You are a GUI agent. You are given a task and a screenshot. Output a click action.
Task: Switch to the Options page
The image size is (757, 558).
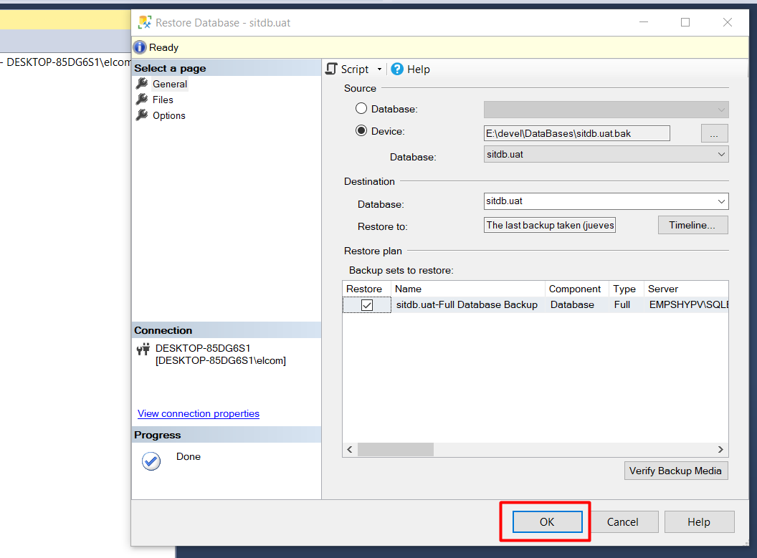click(x=168, y=115)
